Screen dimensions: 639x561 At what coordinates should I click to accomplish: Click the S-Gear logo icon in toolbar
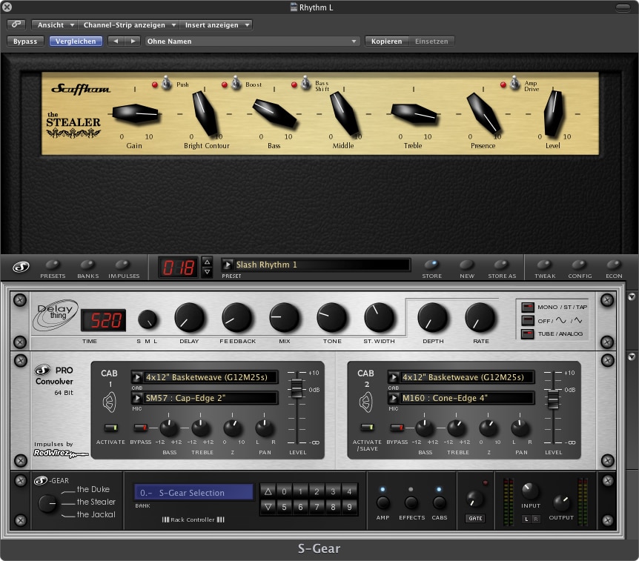[x=21, y=268]
